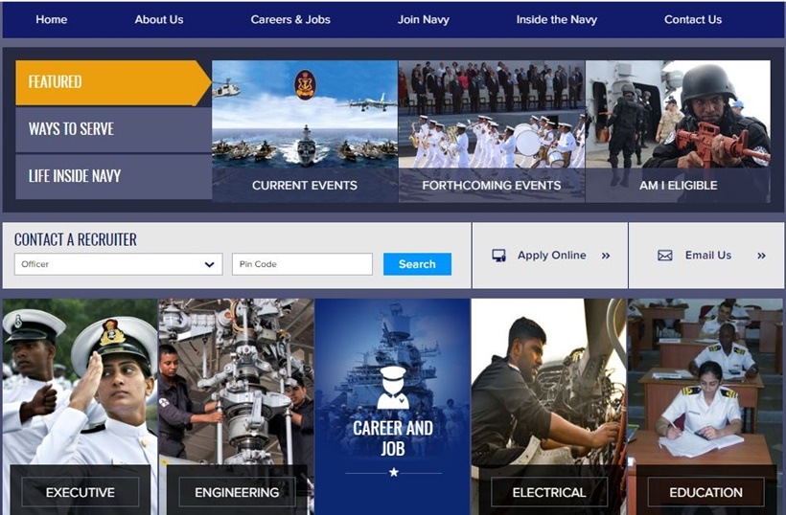Click the Contact Us navigation link

692,20
